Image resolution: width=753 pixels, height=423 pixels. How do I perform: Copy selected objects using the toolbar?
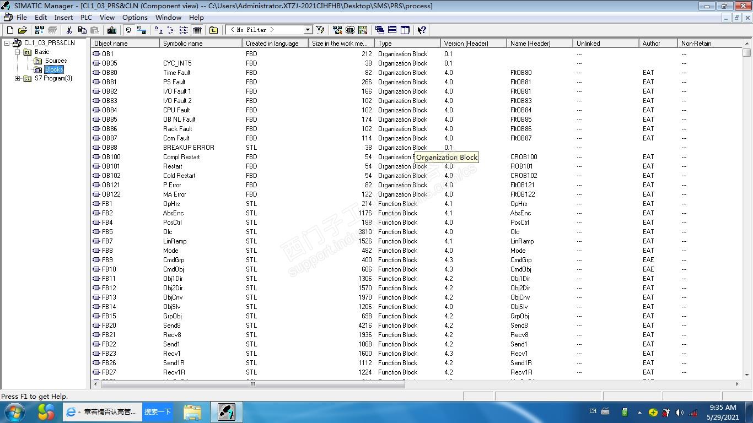(82, 30)
